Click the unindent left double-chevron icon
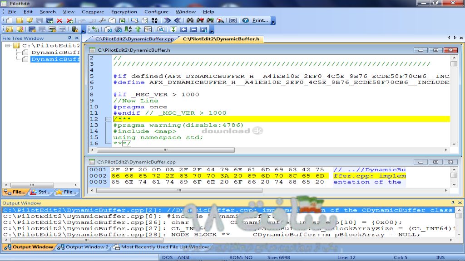The height and width of the screenshot is (261, 465). pyautogui.click(x=178, y=20)
